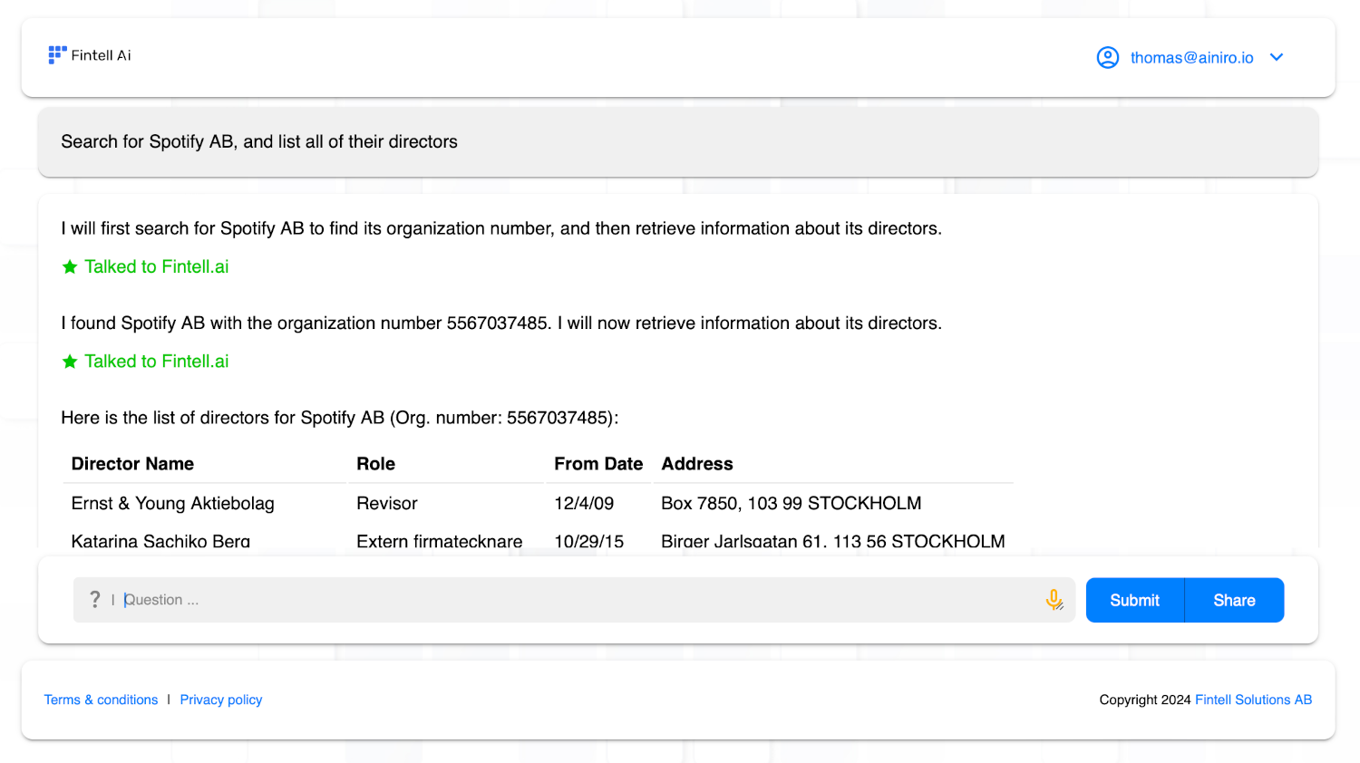This screenshot has width=1360, height=763.
Task: Select the 12/4/09 date cell
Action: 584,503
